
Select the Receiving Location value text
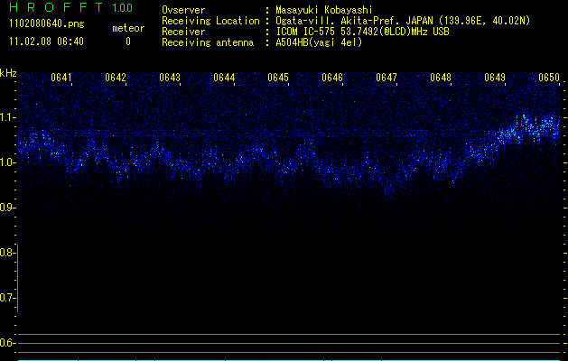pyautogui.click(x=404, y=21)
